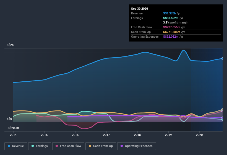Image resolution: width=227 pixels, height=155 pixels.
Task: Click the revenue line peak in mid-2019
Action: (x=184, y=50)
